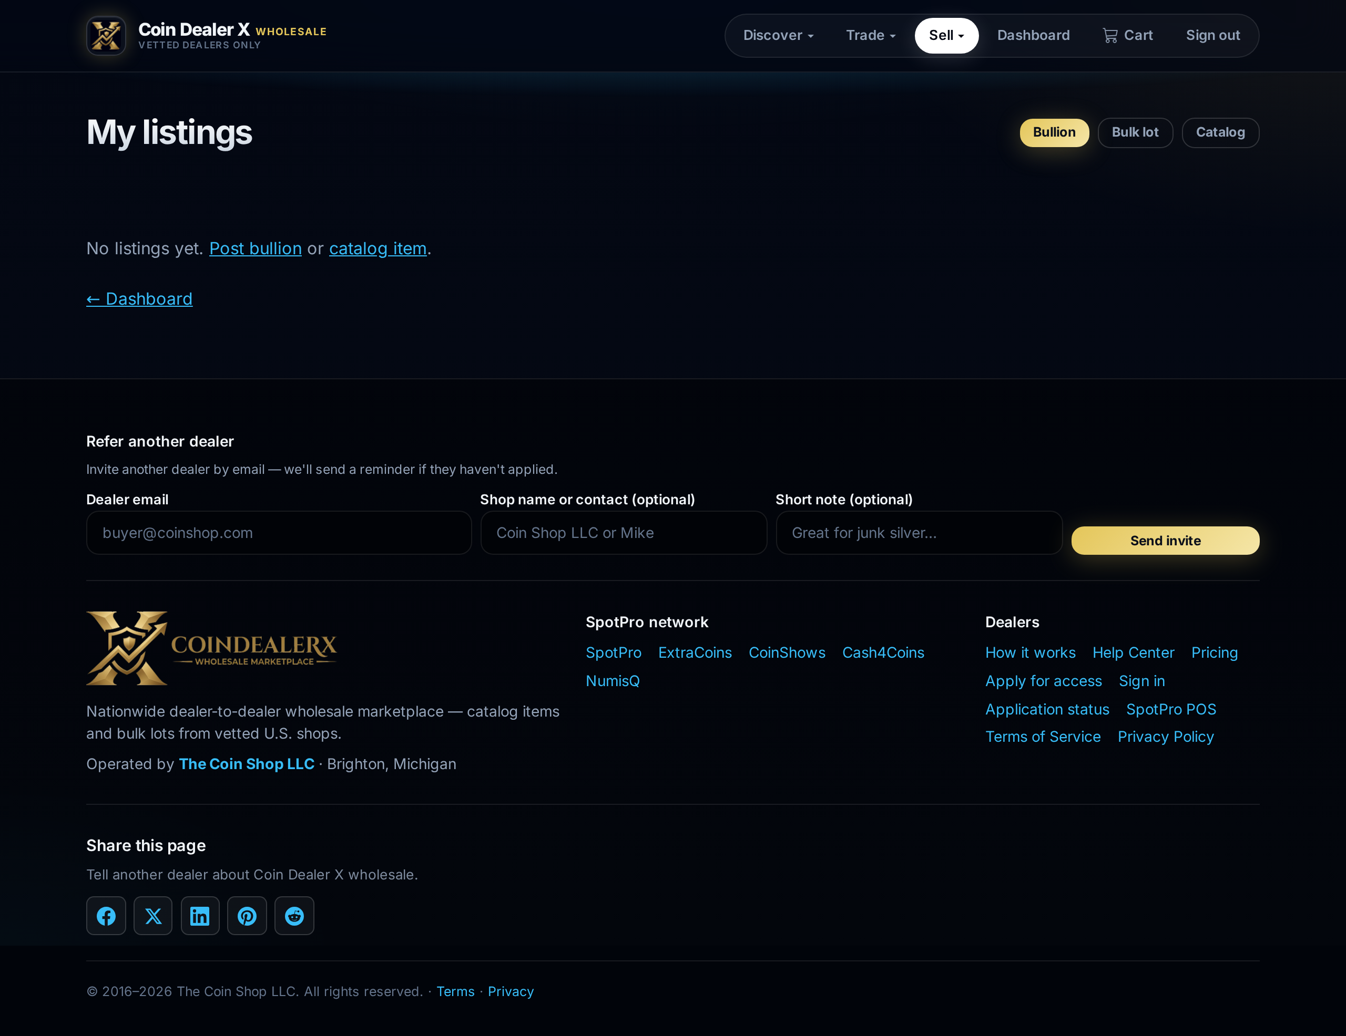Share page on Reddit
This screenshot has width=1346, height=1036.
(294, 916)
